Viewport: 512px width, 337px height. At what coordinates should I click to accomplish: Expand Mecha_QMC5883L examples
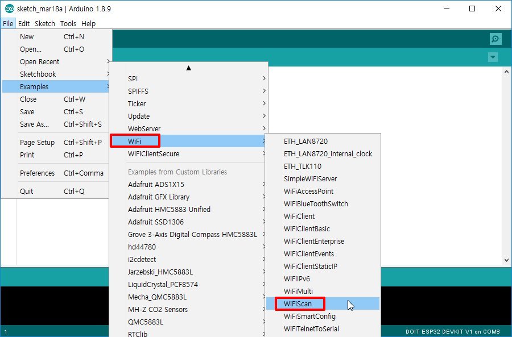(188, 297)
